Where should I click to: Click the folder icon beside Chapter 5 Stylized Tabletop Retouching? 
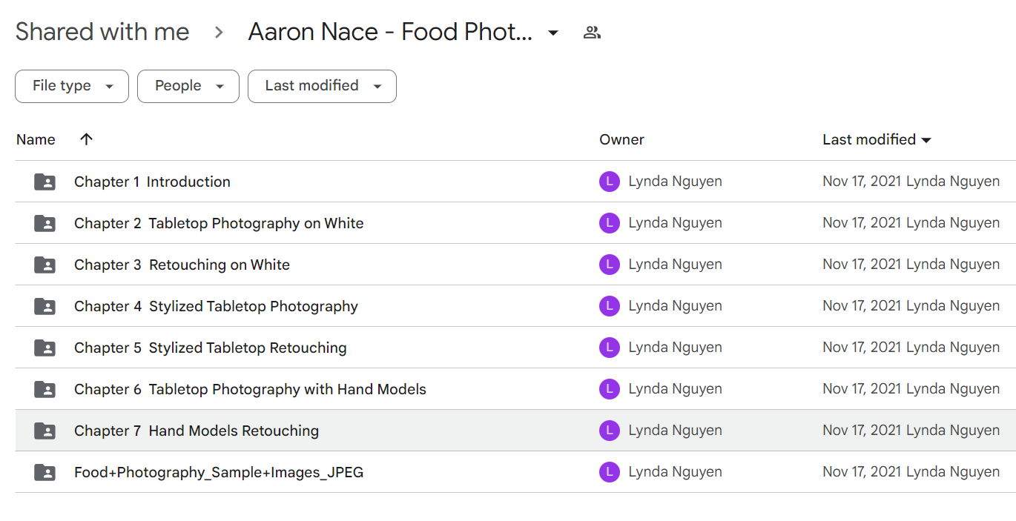coord(45,348)
